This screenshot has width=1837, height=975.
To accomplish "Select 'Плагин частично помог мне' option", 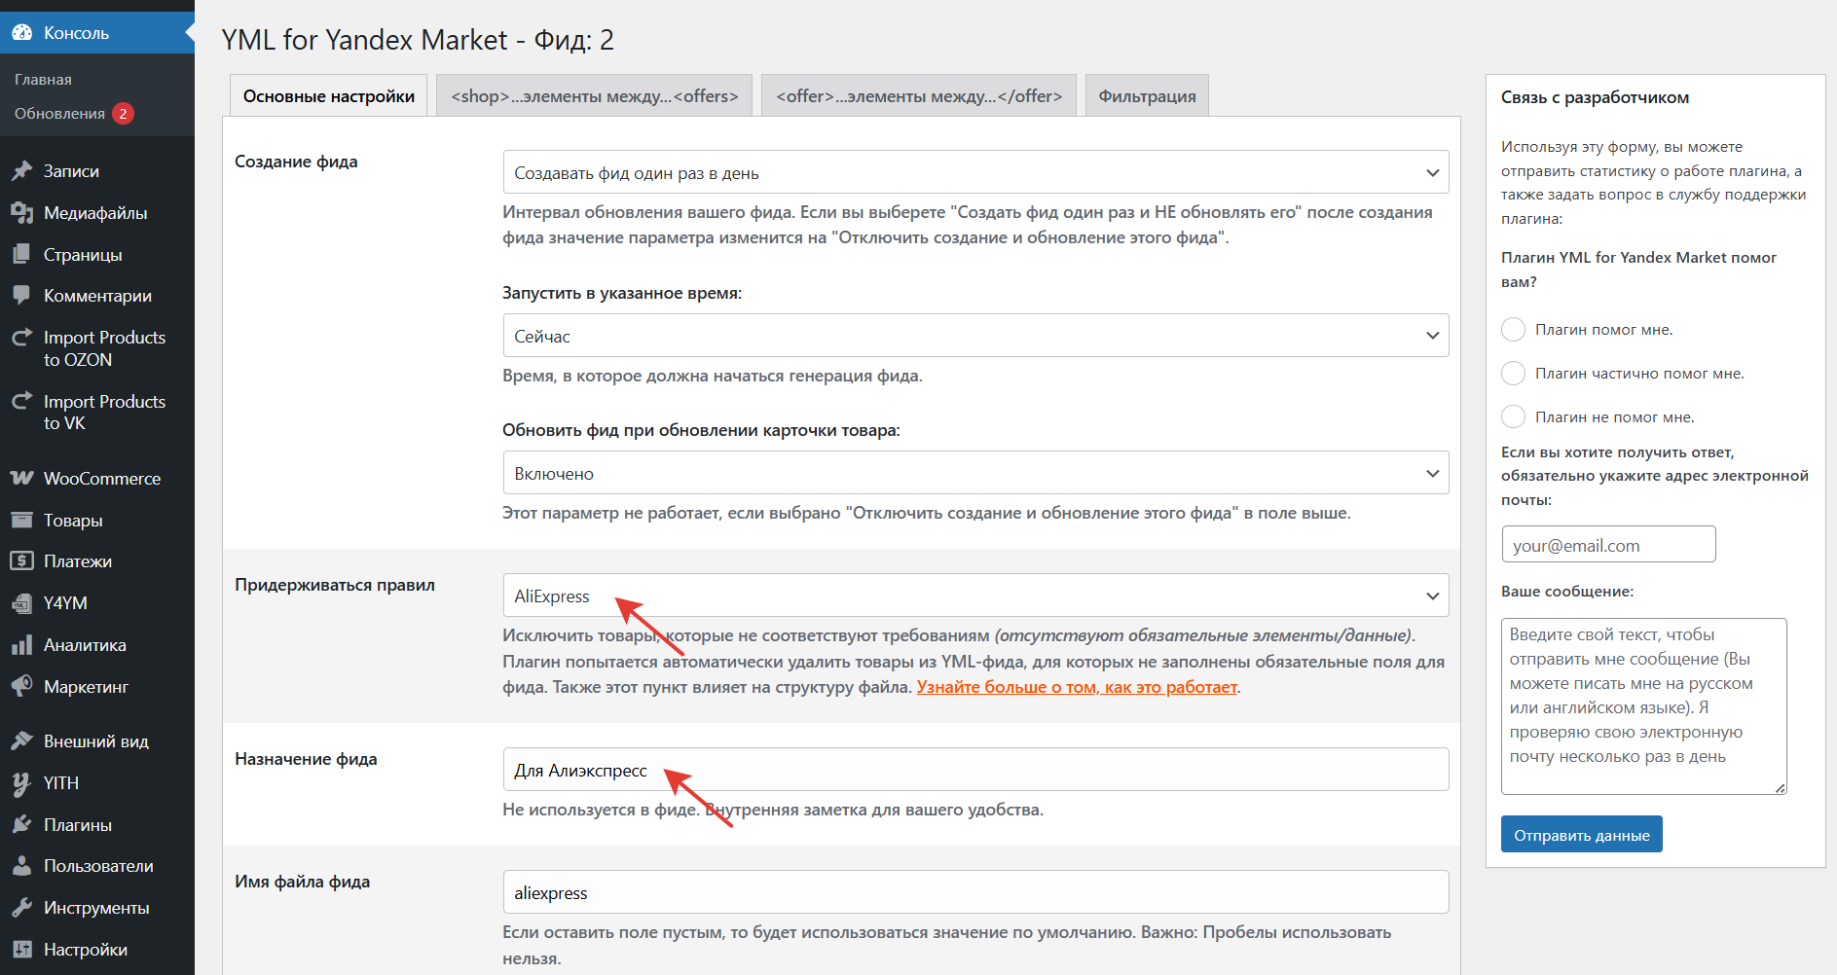I will (1513, 374).
